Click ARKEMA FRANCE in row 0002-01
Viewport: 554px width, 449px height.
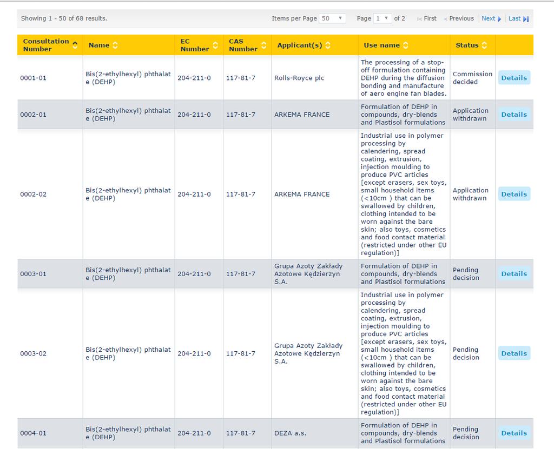(302, 115)
